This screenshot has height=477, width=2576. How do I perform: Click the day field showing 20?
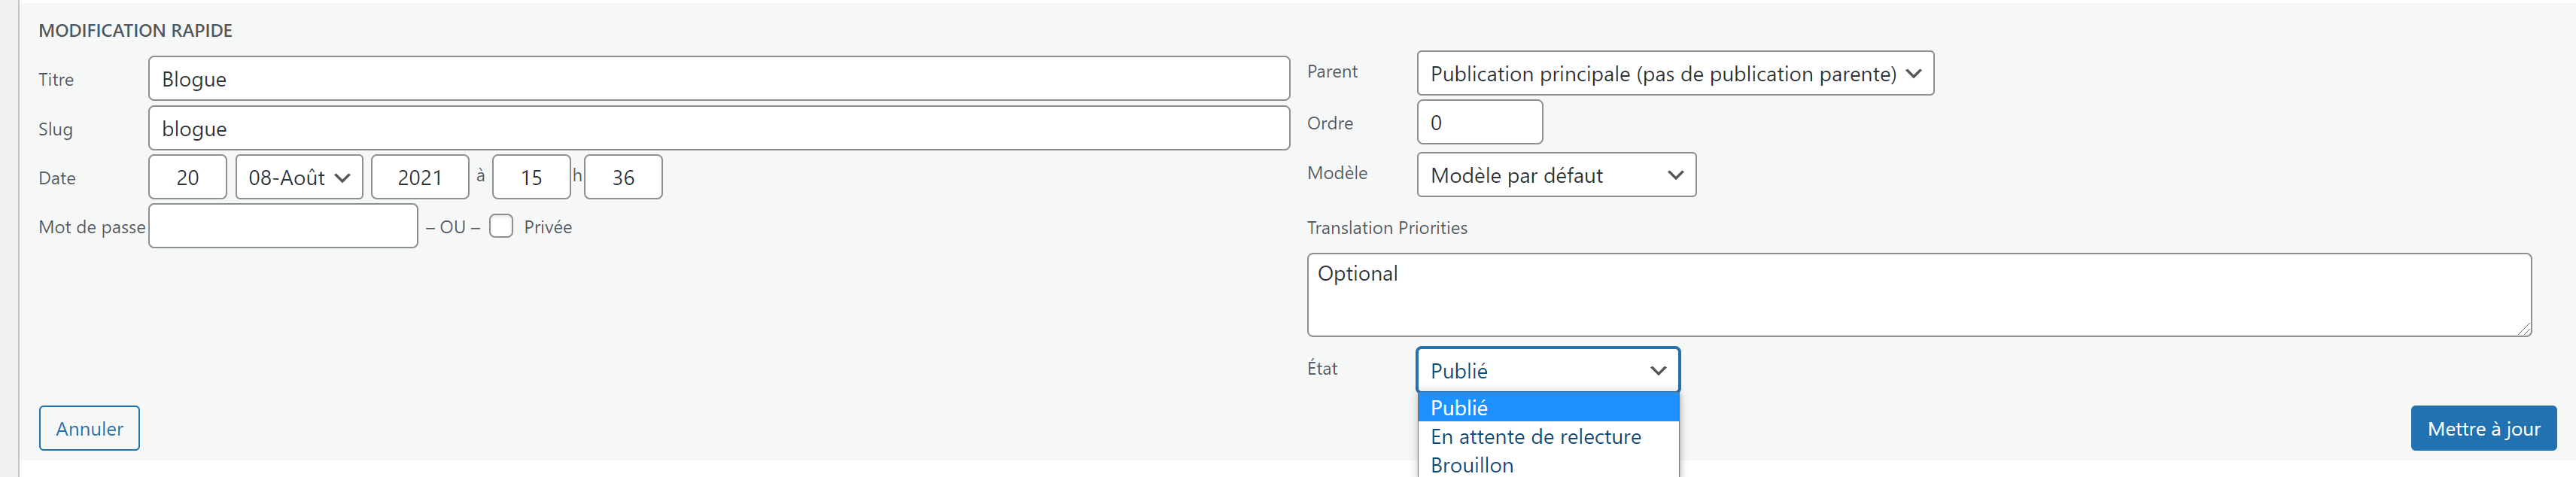[x=187, y=177]
